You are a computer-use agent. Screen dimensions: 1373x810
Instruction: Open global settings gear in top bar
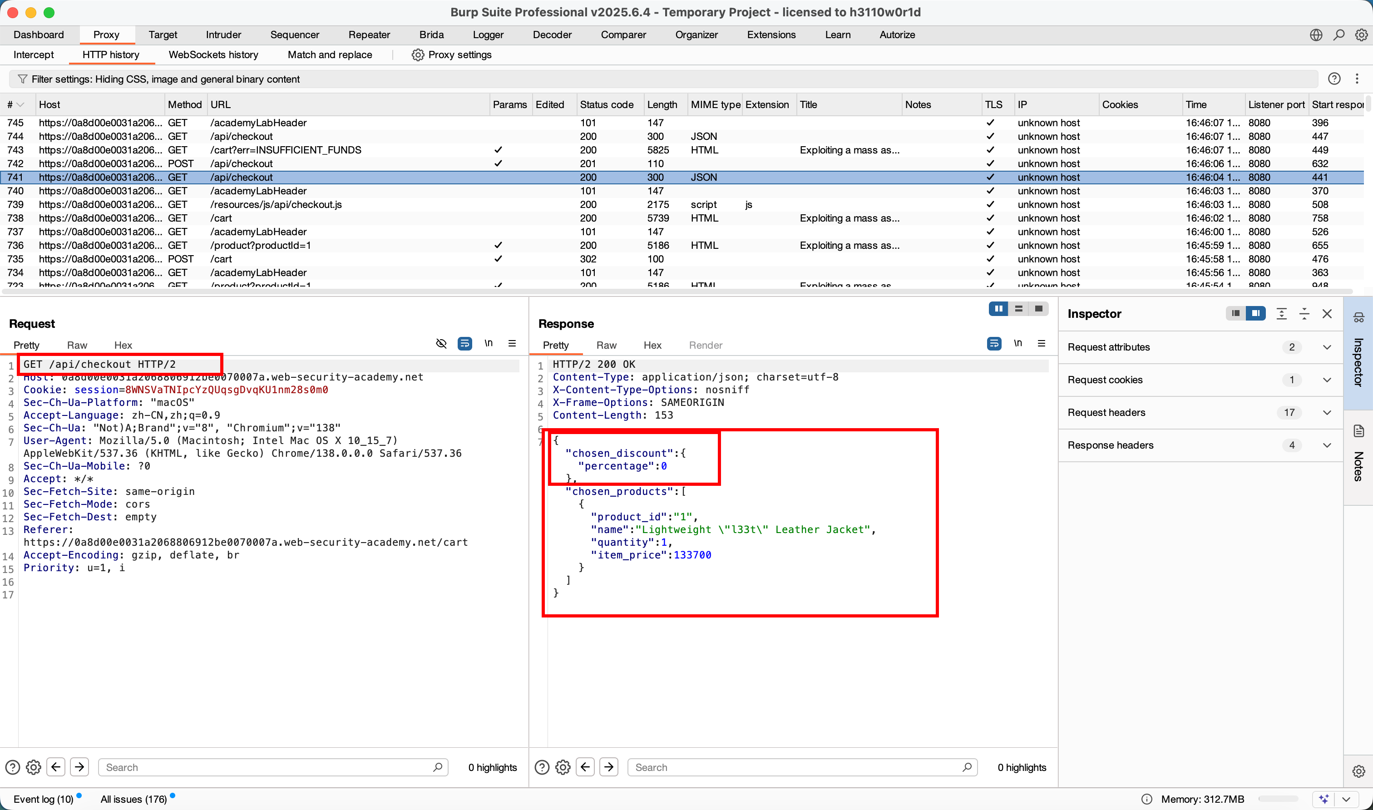coord(1361,35)
